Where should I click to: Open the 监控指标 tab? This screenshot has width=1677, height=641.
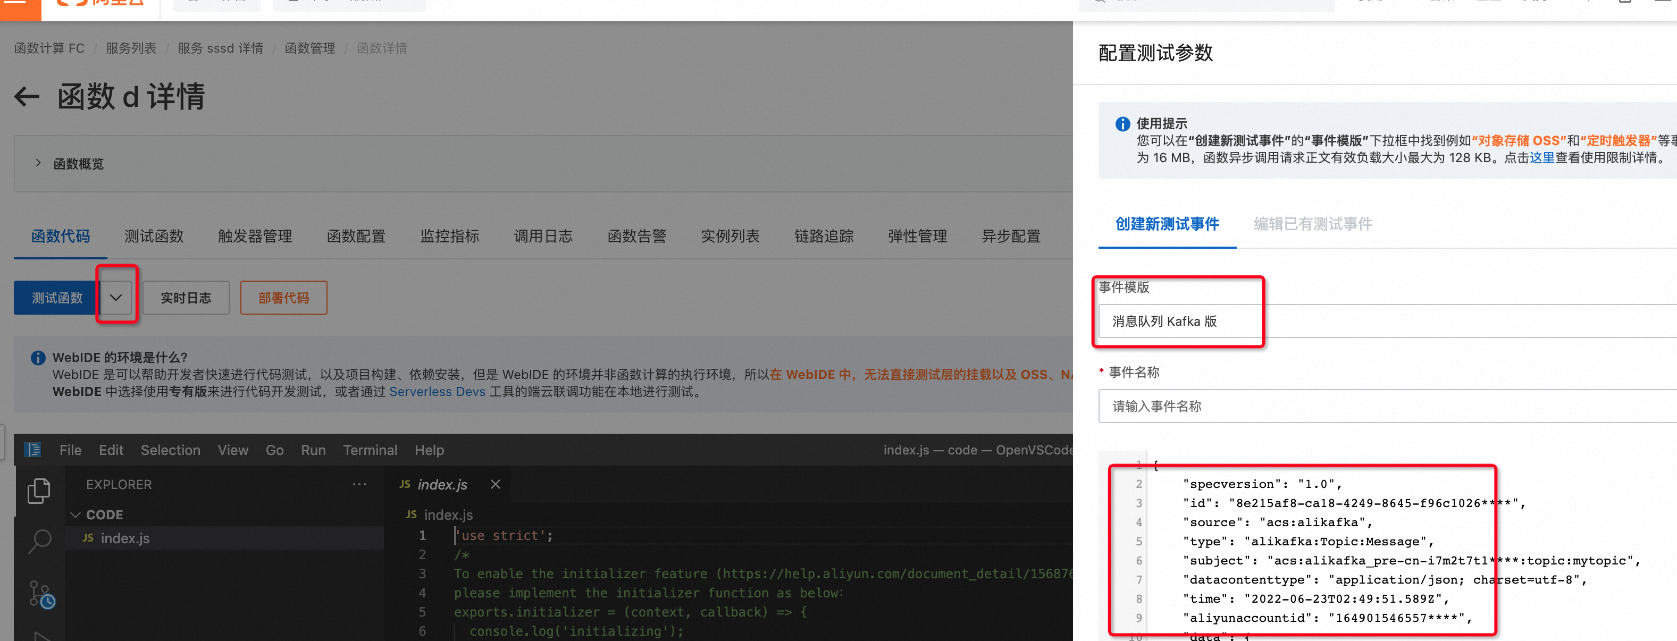click(x=449, y=236)
